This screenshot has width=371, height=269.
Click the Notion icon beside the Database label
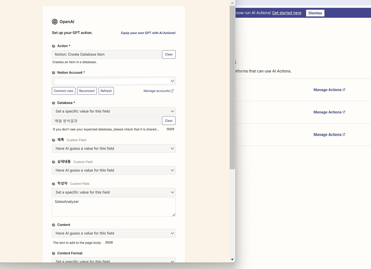coord(54,103)
